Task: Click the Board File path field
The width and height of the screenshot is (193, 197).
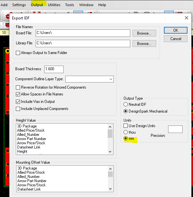Action: pos(83,33)
